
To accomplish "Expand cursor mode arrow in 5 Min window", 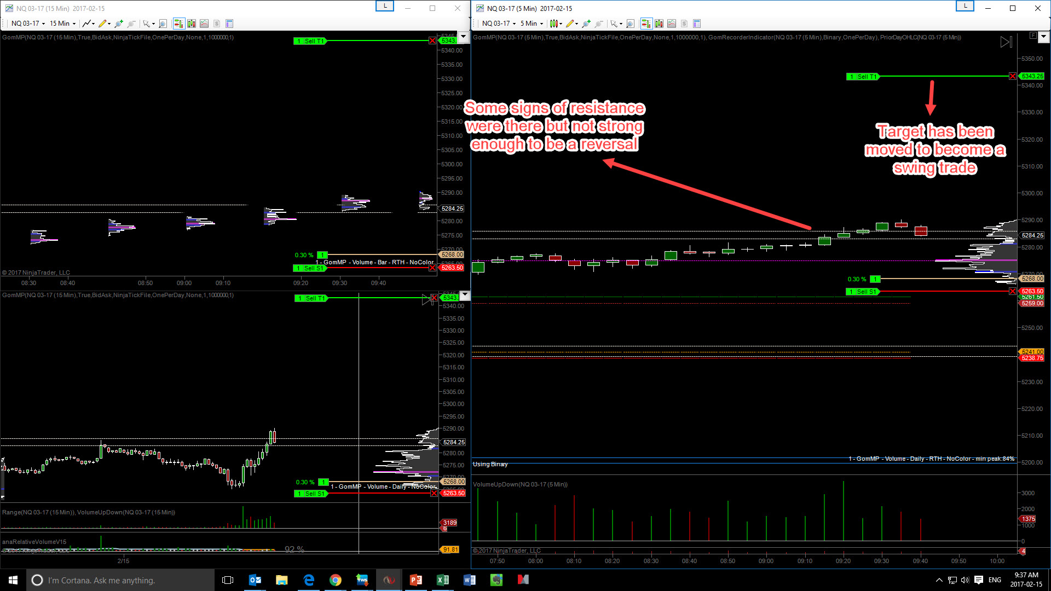I will pos(621,24).
